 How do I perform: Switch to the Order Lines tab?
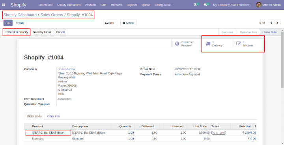coord(34,116)
